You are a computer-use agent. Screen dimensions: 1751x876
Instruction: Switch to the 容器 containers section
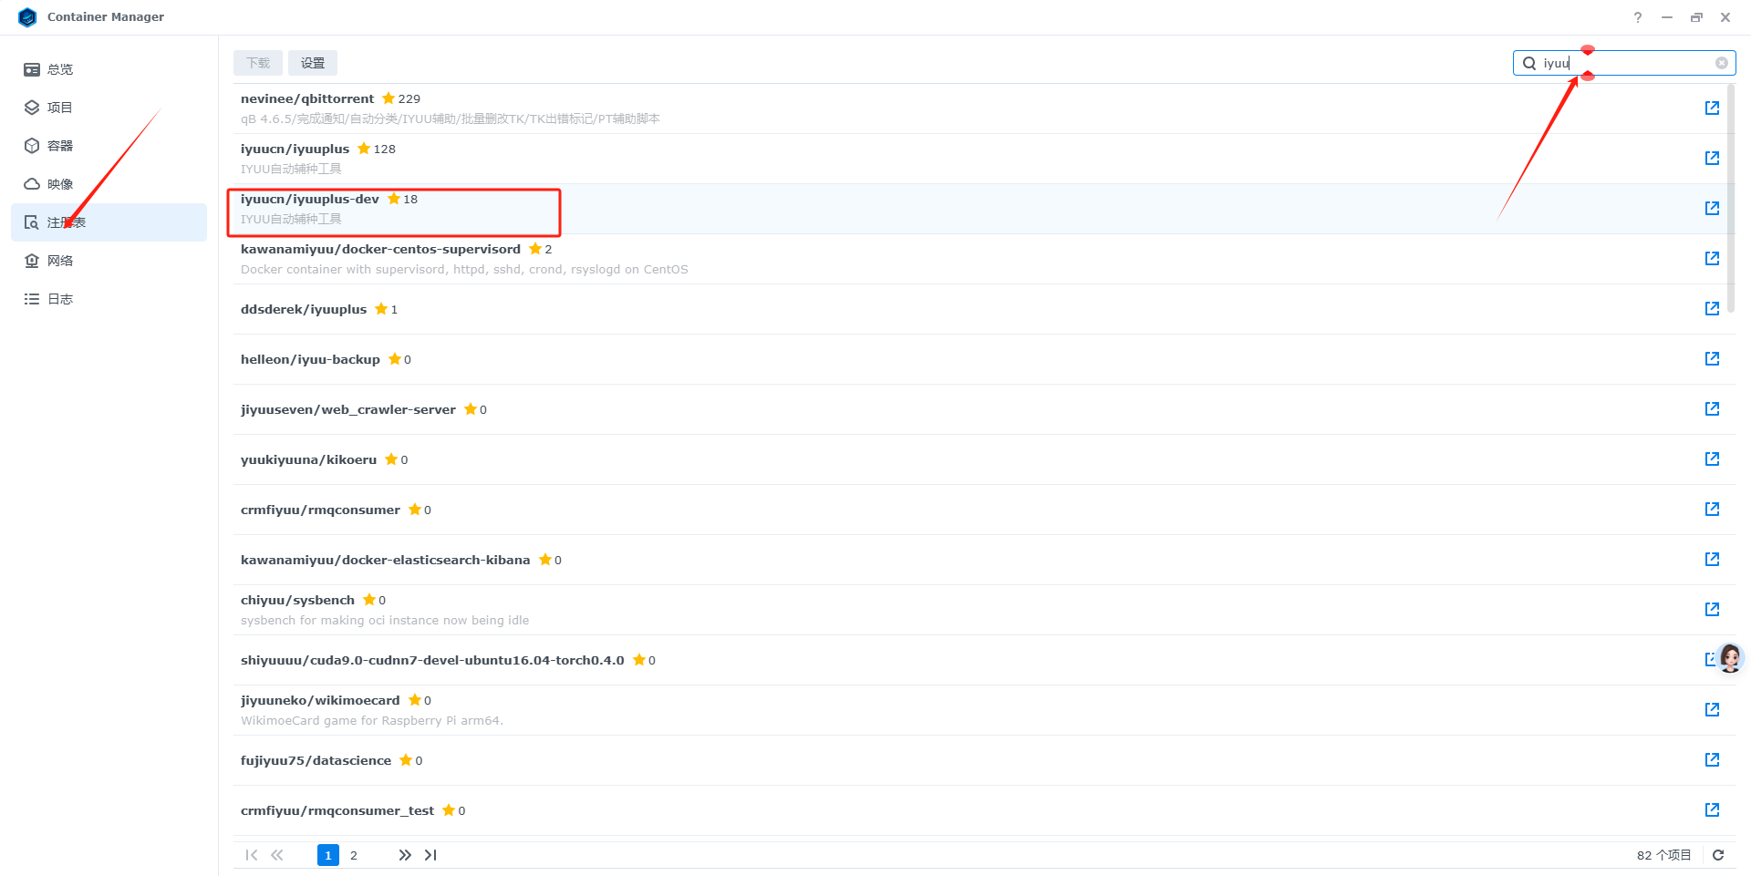[x=60, y=146]
